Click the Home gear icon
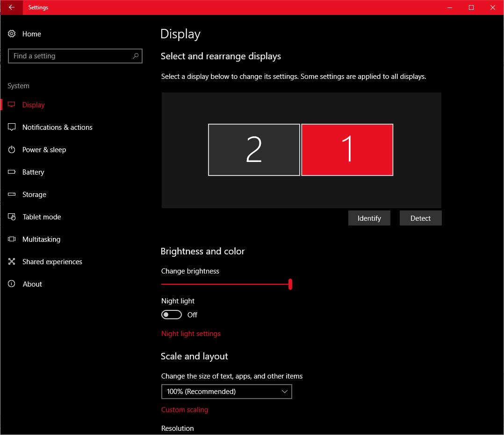504x435 pixels. pos(12,34)
